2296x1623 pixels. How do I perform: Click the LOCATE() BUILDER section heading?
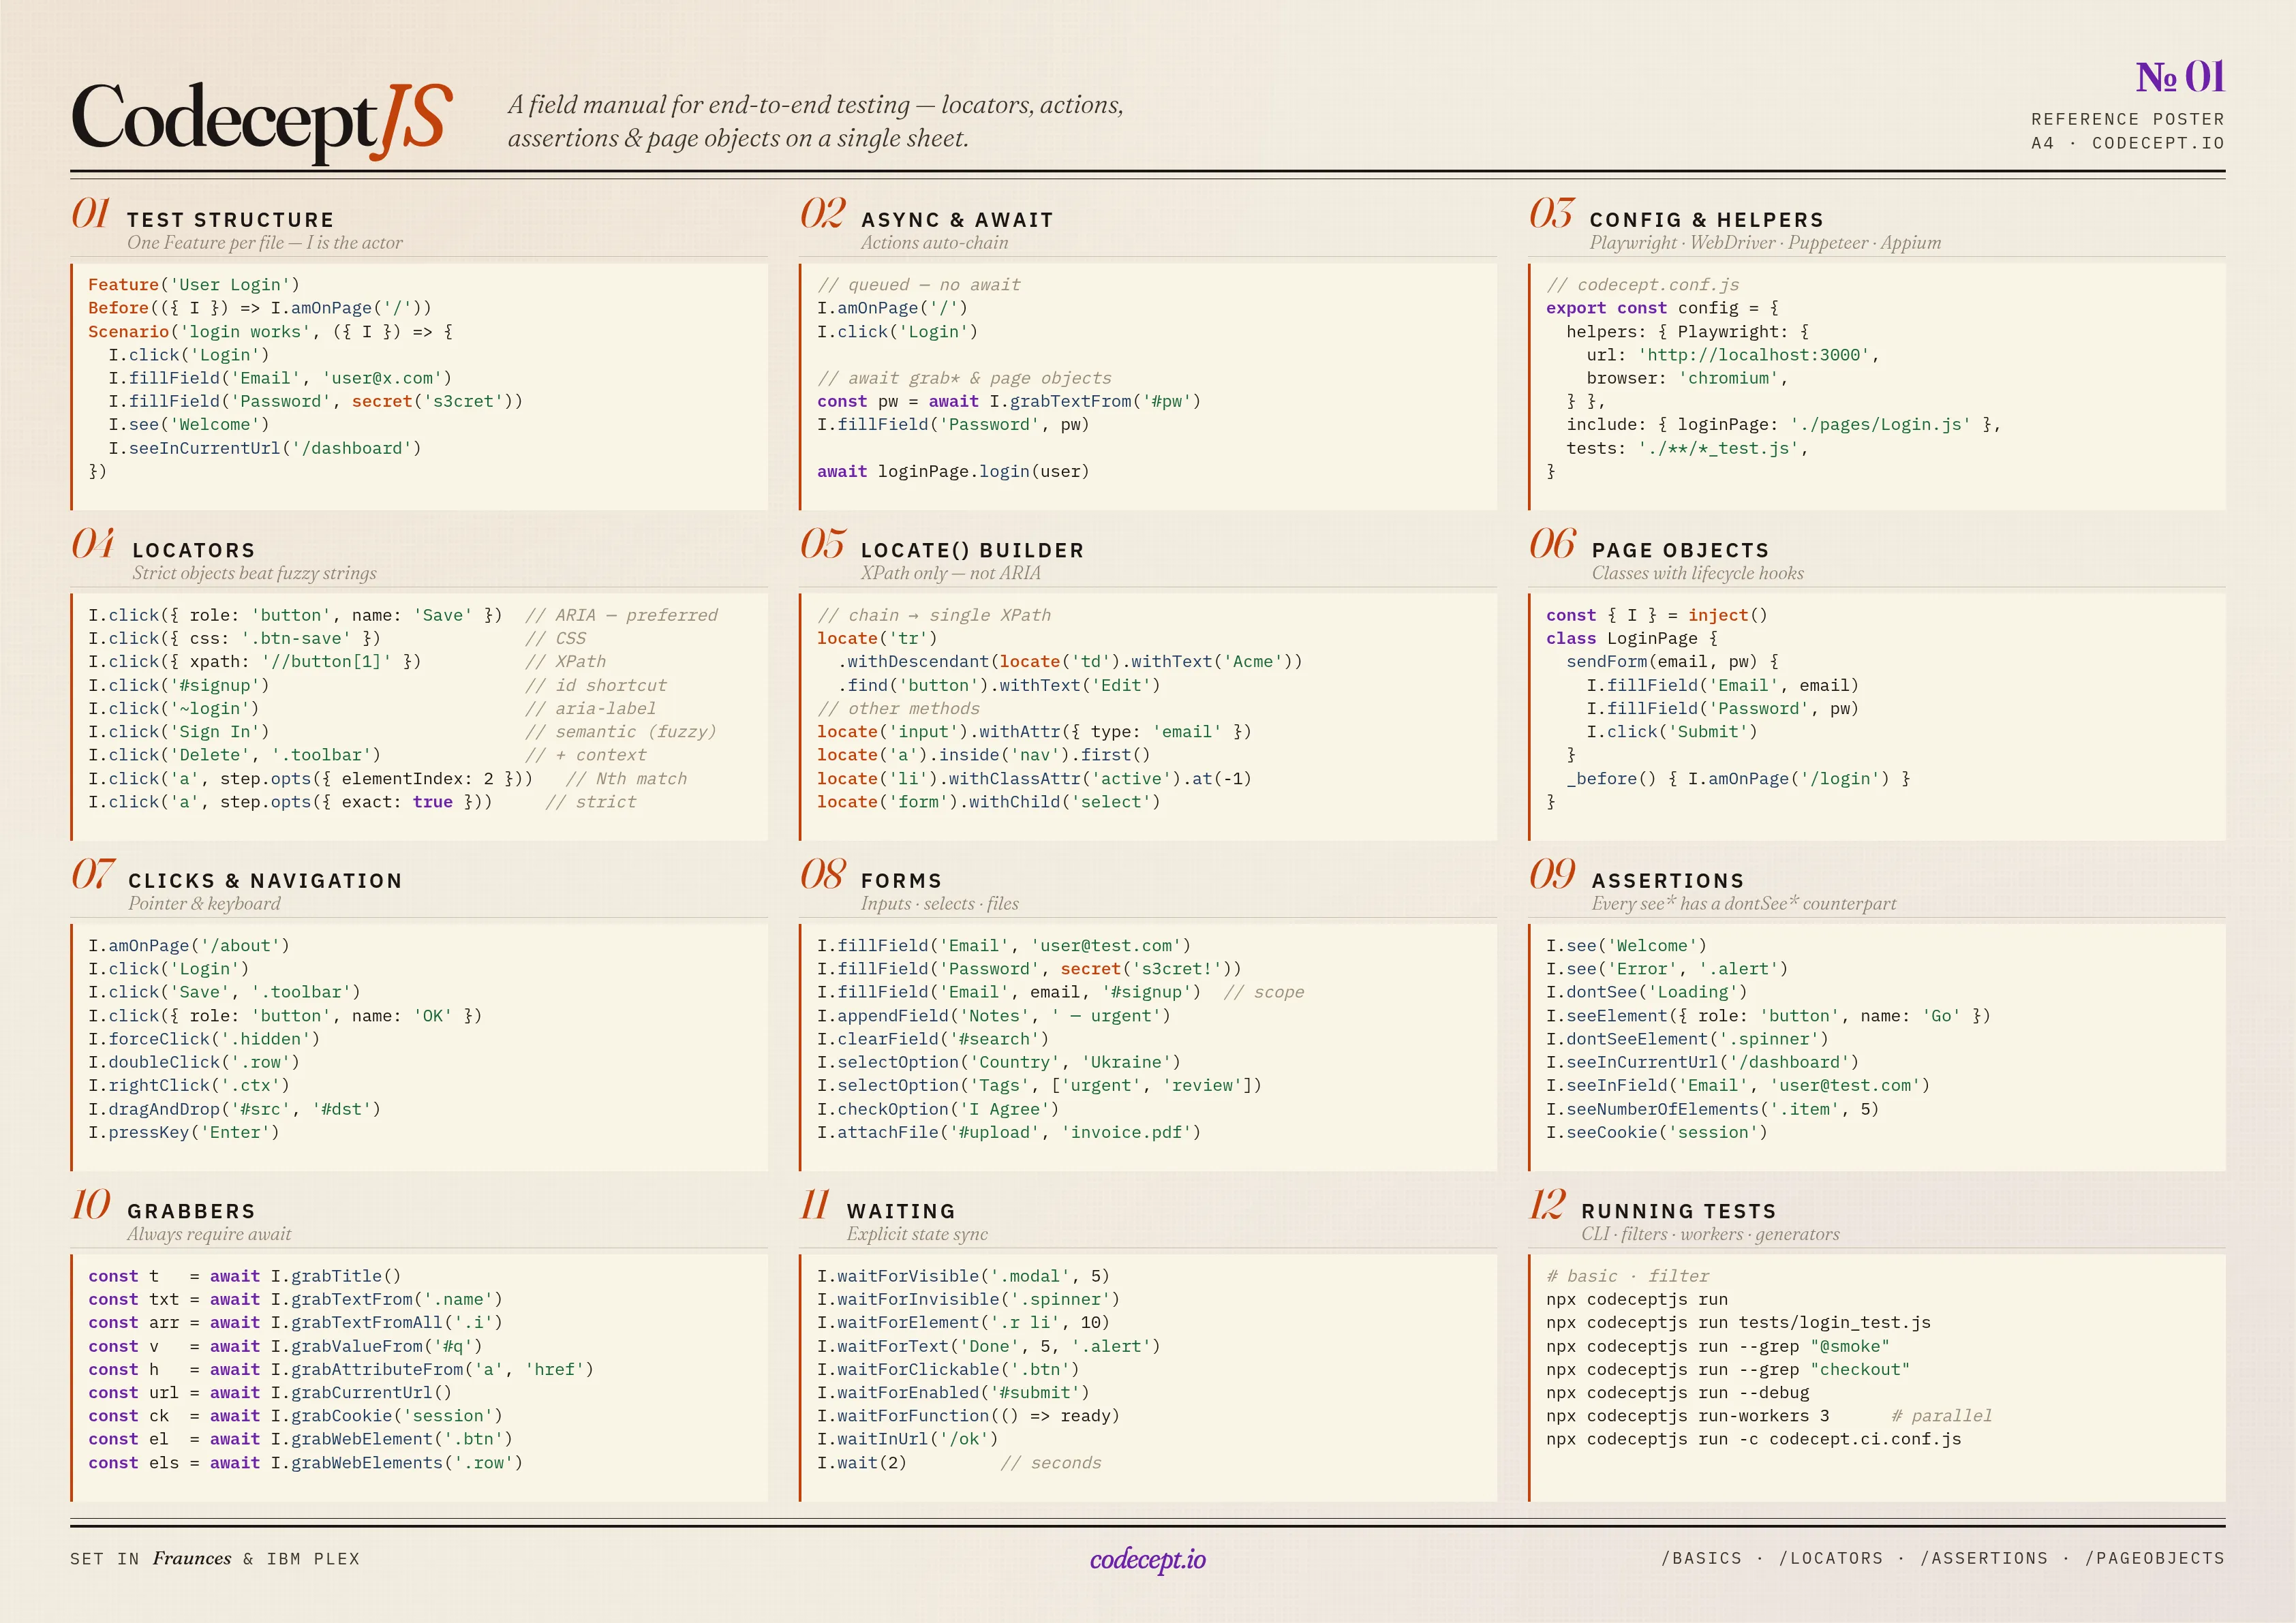pyautogui.click(x=972, y=550)
